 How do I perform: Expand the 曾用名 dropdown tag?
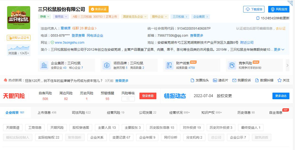point(61,17)
